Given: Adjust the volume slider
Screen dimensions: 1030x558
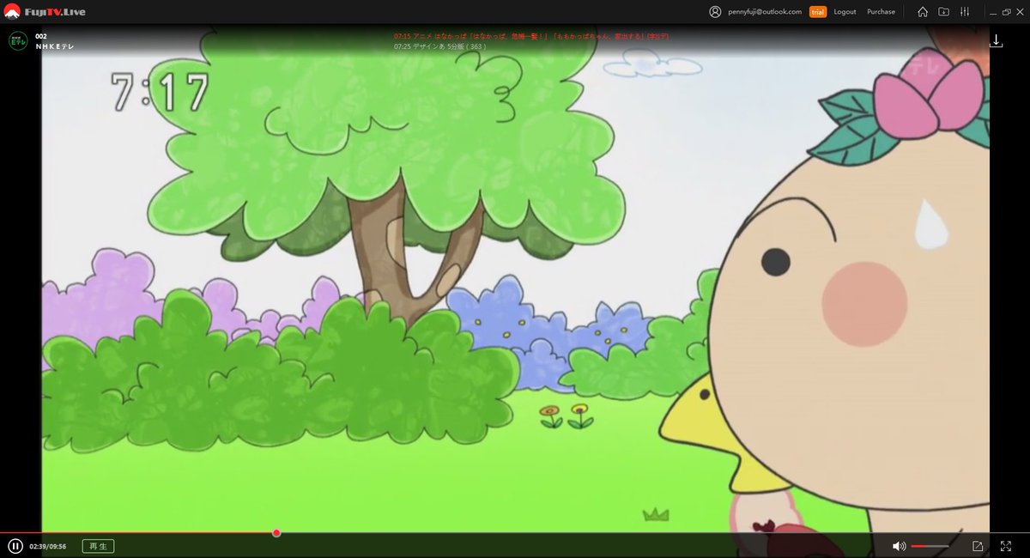Looking at the screenshot, I should pos(930,546).
